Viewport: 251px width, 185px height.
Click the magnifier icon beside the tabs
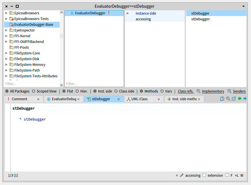pos(228,99)
